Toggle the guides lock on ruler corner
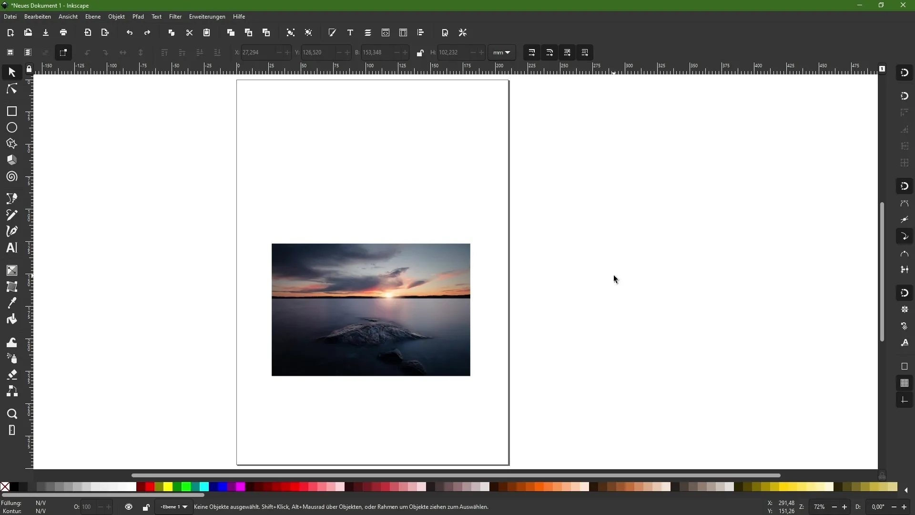 tap(29, 69)
